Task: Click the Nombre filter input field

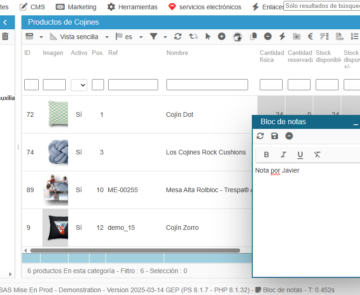Action: (207, 85)
